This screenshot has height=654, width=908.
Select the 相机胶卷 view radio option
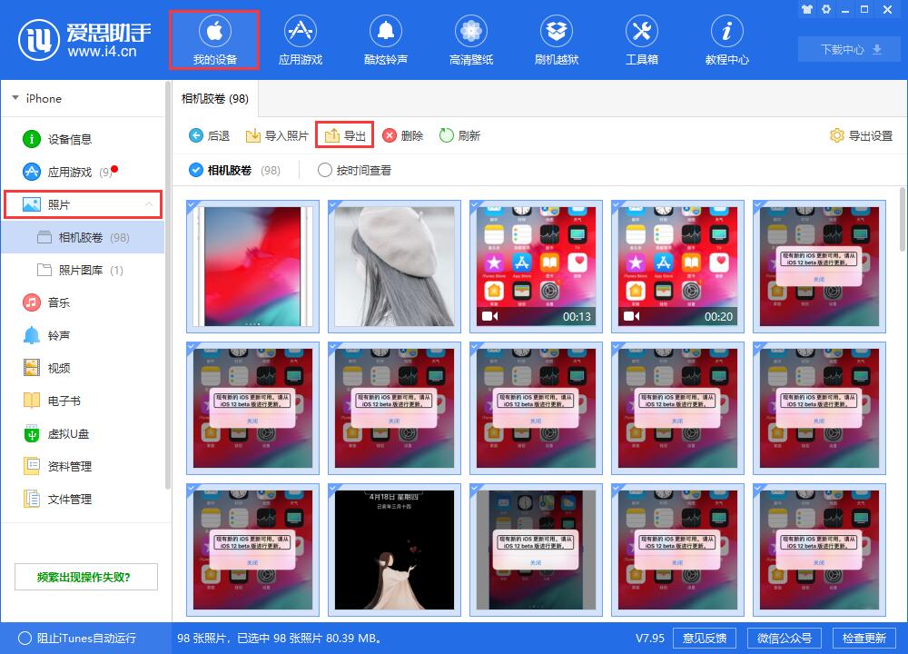(x=196, y=170)
